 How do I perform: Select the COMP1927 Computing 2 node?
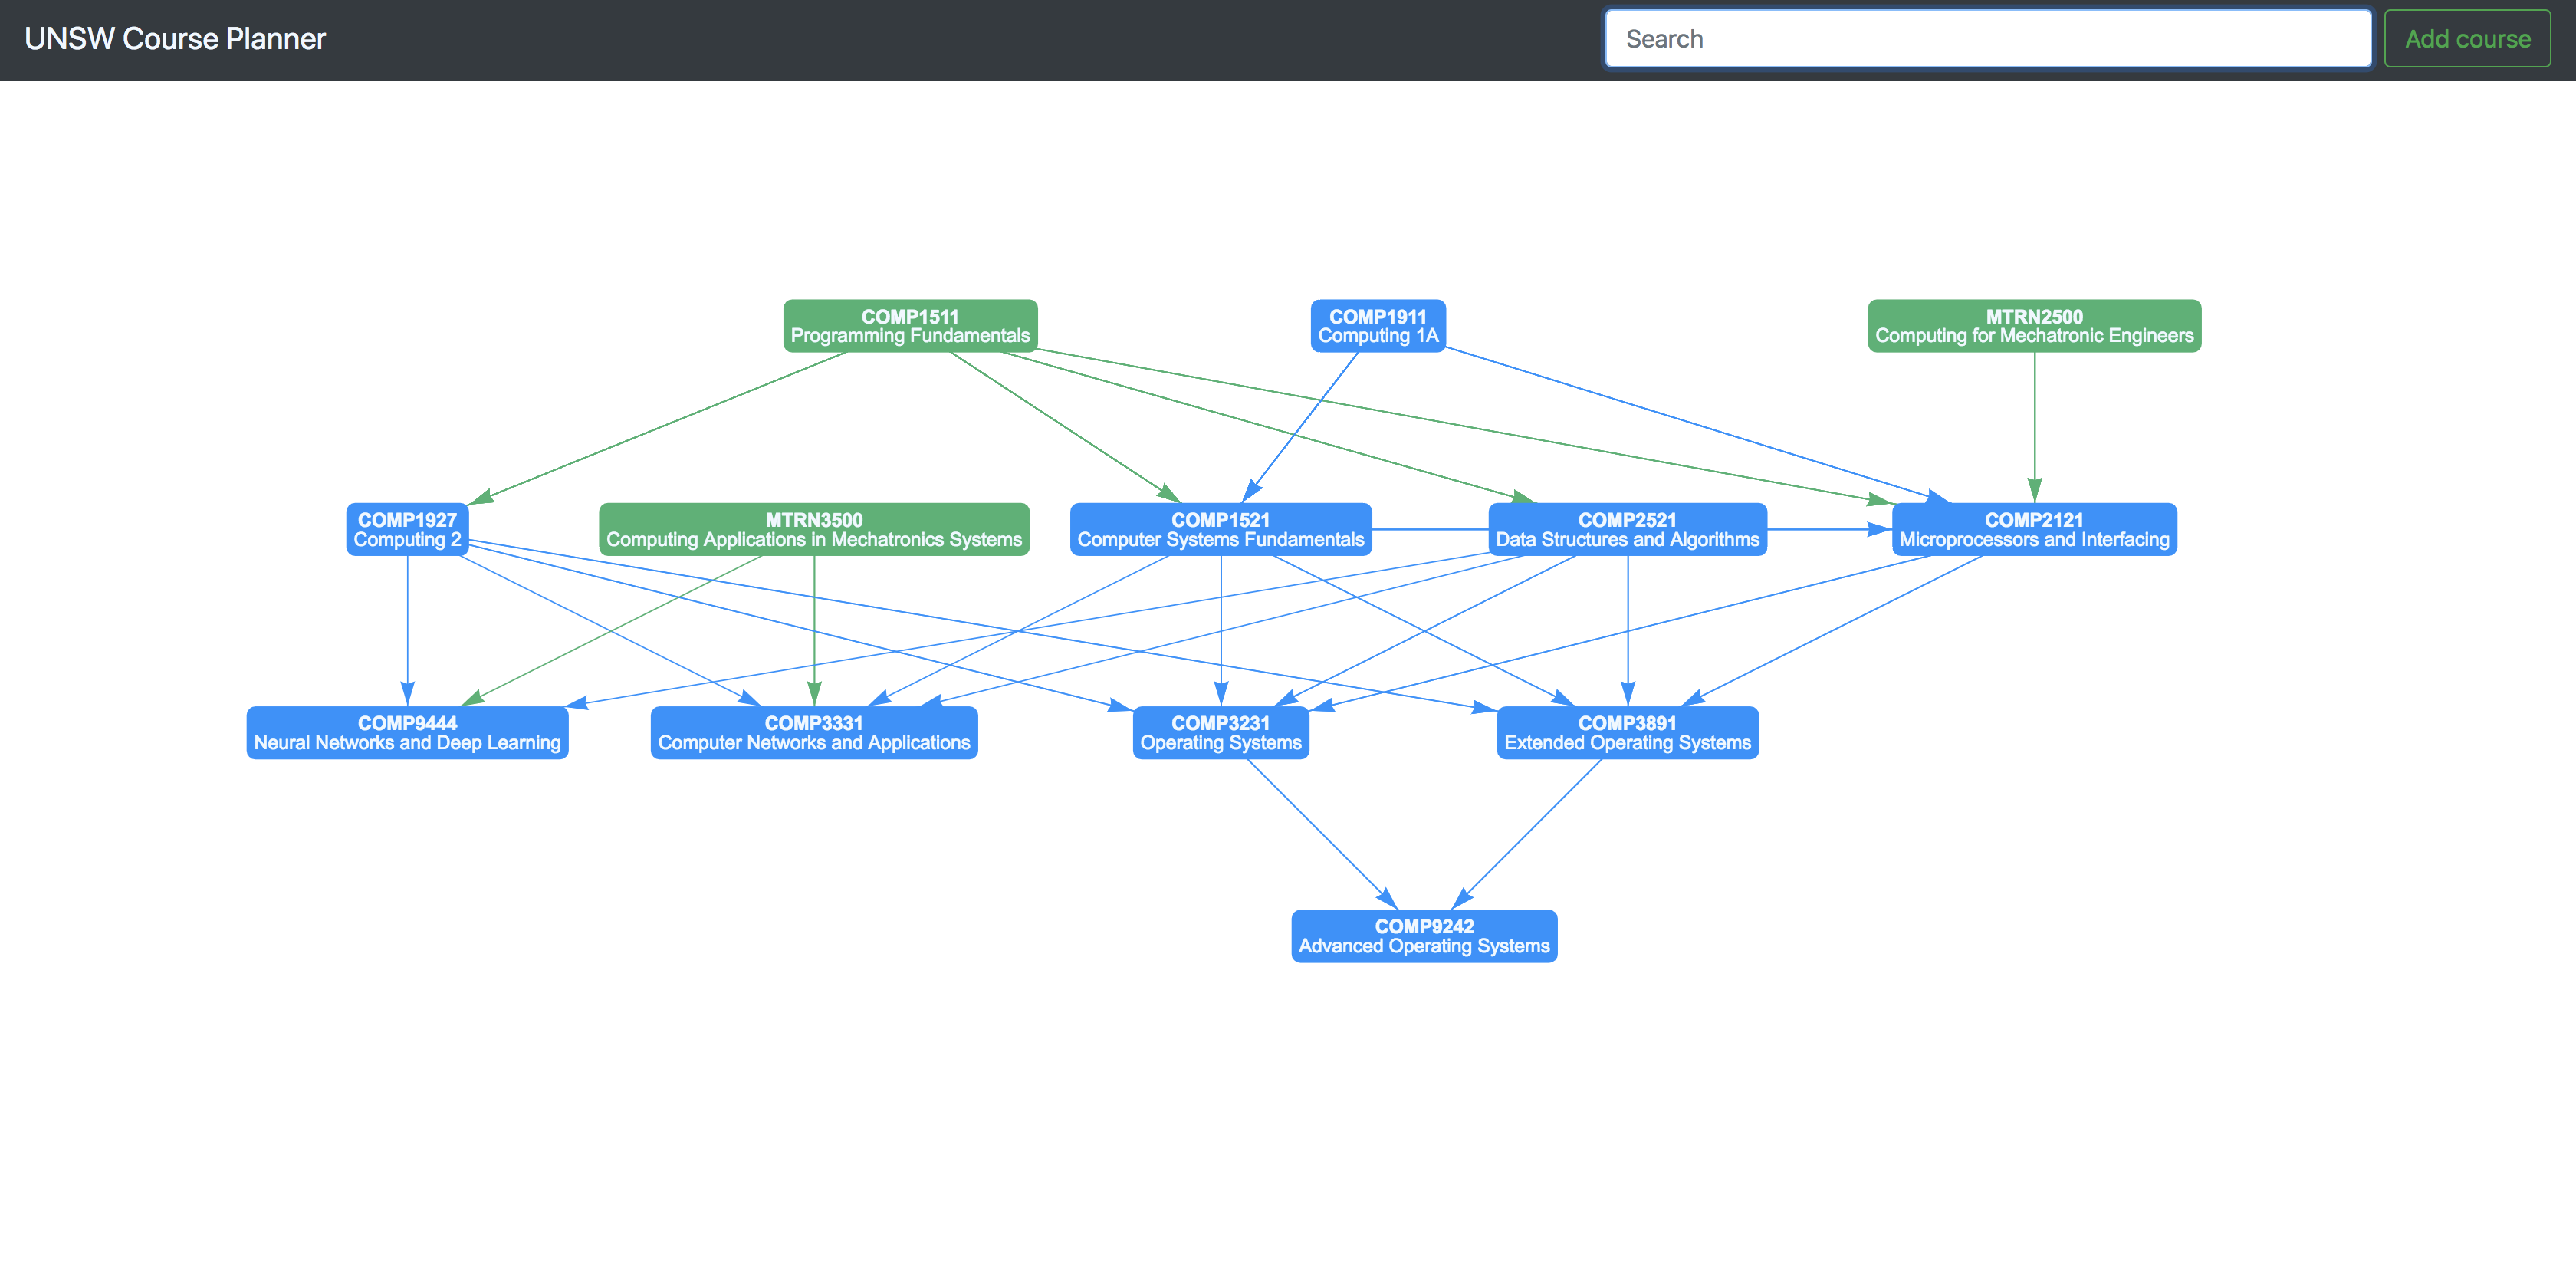(407, 529)
